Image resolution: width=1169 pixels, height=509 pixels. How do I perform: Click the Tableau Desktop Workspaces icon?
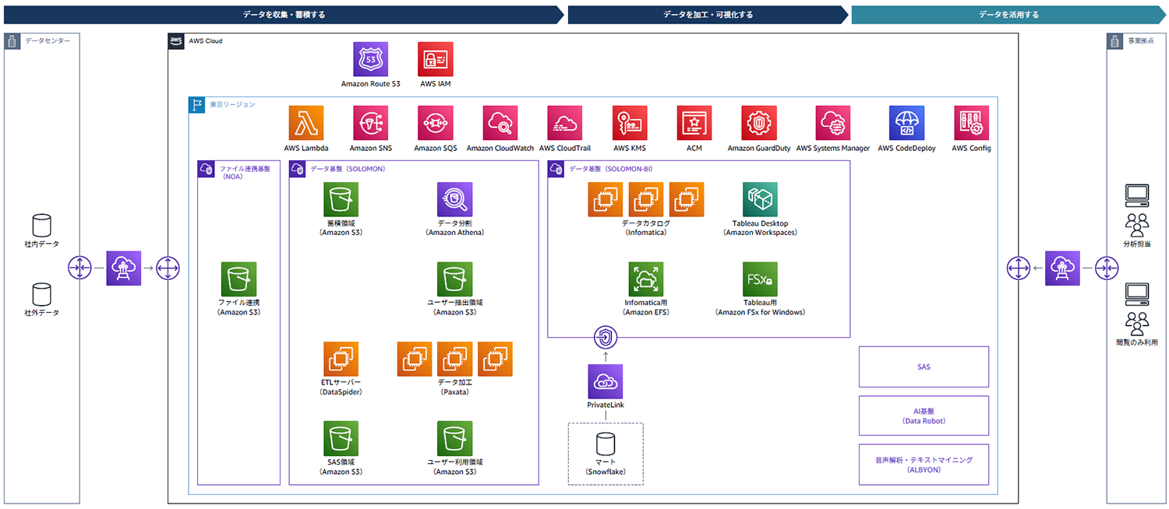[x=760, y=200]
